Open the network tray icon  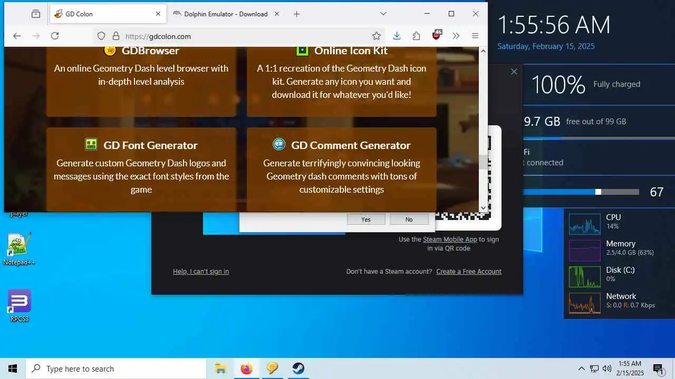(x=594, y=368)
